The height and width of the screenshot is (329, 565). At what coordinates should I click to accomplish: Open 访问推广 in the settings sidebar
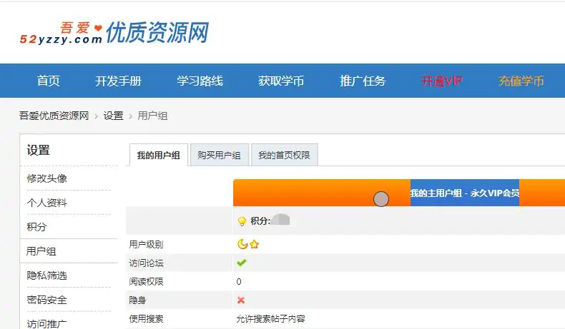[46, 323]
